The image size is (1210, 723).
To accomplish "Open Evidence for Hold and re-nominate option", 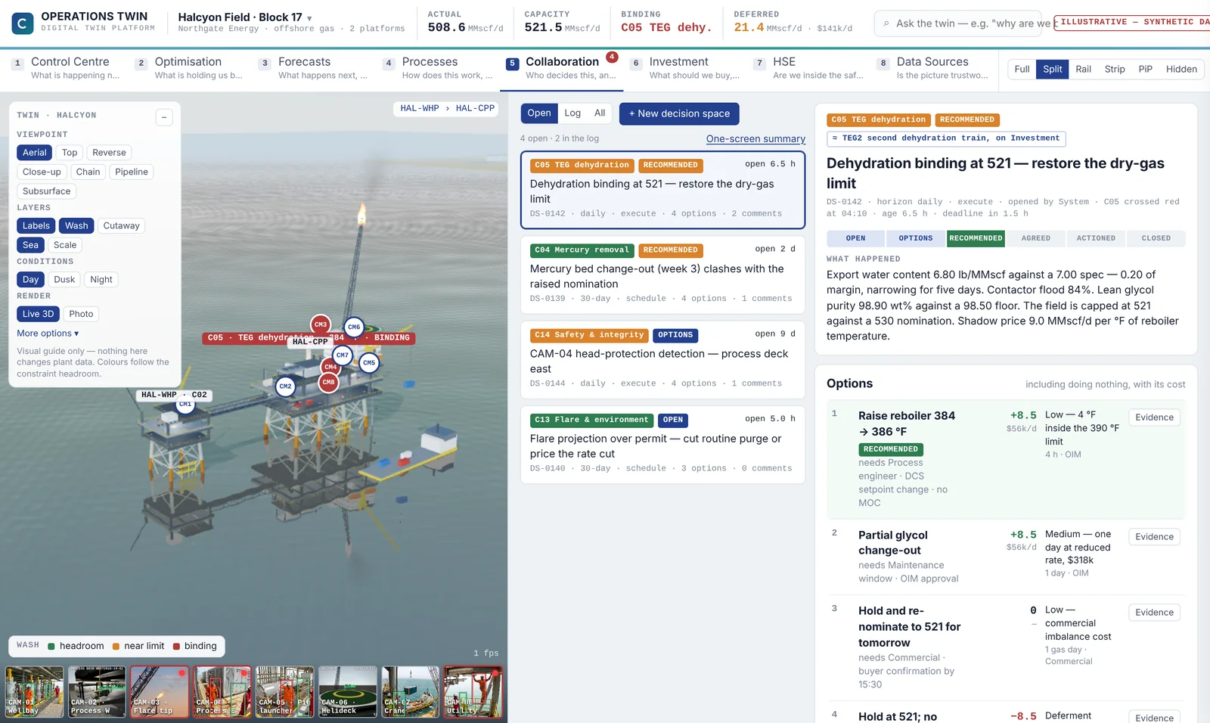I will pos(1154,613).
